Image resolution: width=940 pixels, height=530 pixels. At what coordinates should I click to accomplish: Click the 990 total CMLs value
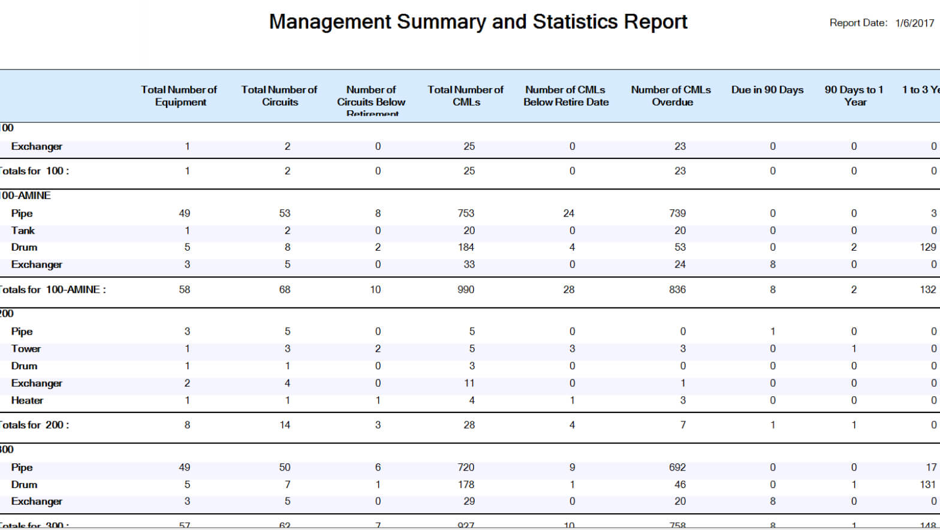(x=466, y=290)
